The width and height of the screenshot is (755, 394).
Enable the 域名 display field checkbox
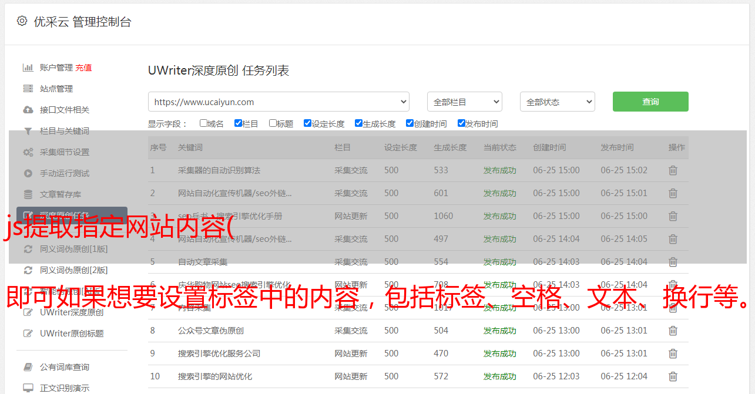pyautogui.click(x=203, y=123)
